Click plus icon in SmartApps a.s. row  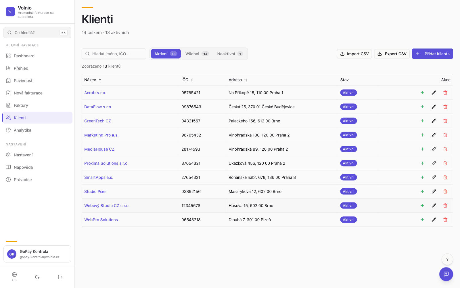[x=422, y=177]
